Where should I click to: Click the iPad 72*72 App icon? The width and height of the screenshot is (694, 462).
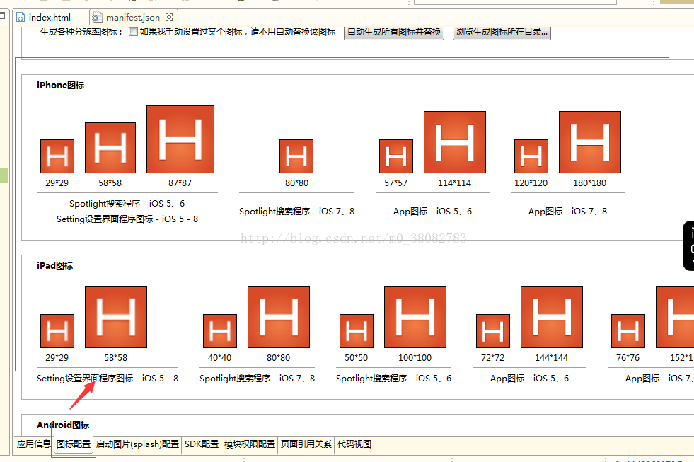493,331
